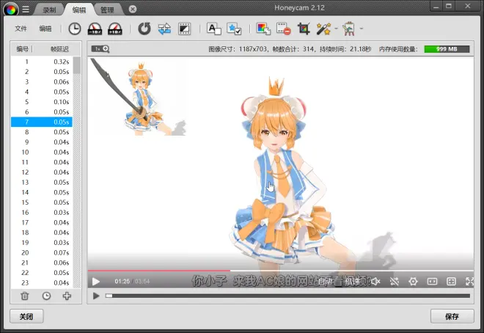Click the film frame transition icon
This screenshot has height=333, width=484.
(184, 29)
